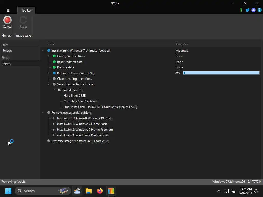Click the Progress column header
This screenshot has width=263, height=197.
click(x=182, y=44)
